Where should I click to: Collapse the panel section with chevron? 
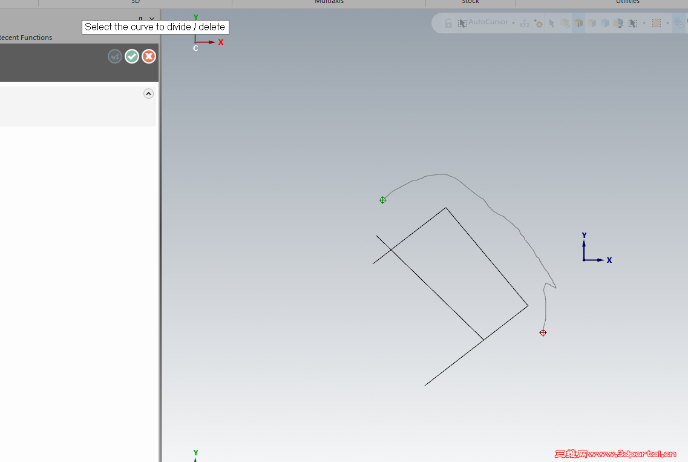point(148,93)
